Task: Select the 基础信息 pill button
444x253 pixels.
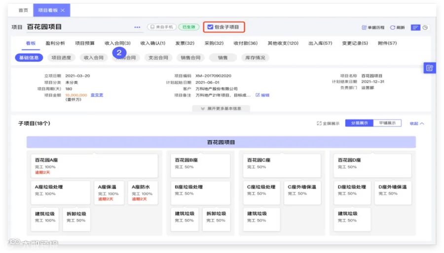Action: [29, 58]
